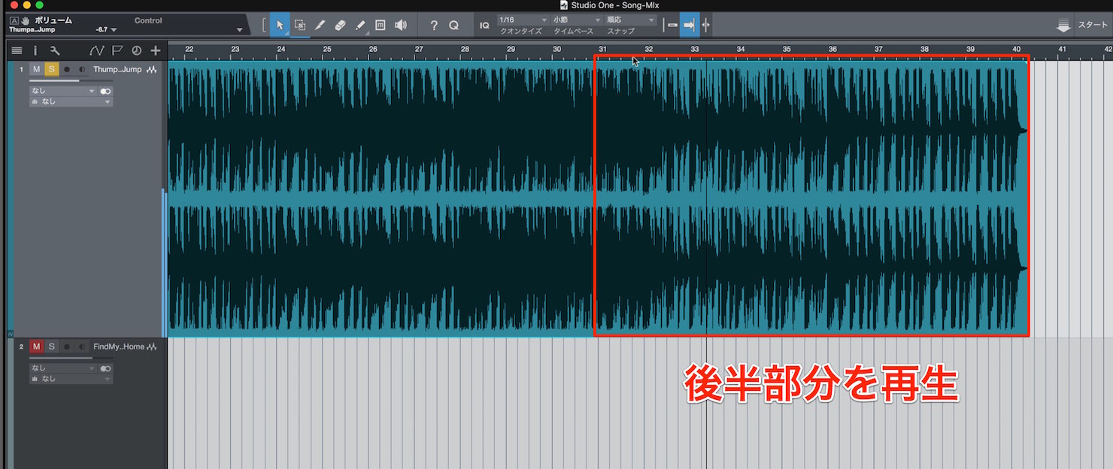Select the FindMy..Home track name
The height and width of the screenshot is (469, 1113).
tap(118, 347)
